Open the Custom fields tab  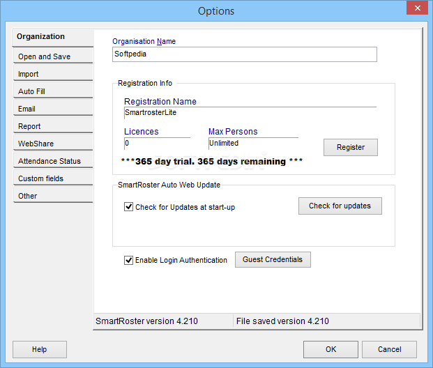(x=53, y=178)
